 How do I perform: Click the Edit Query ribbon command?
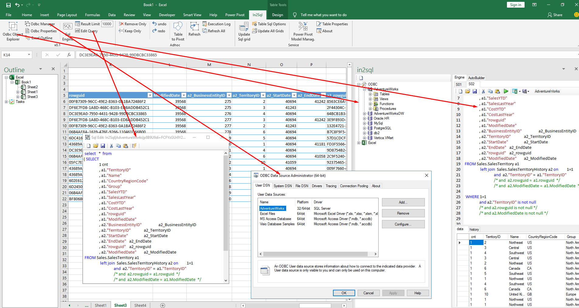click(x=86, y=31)
